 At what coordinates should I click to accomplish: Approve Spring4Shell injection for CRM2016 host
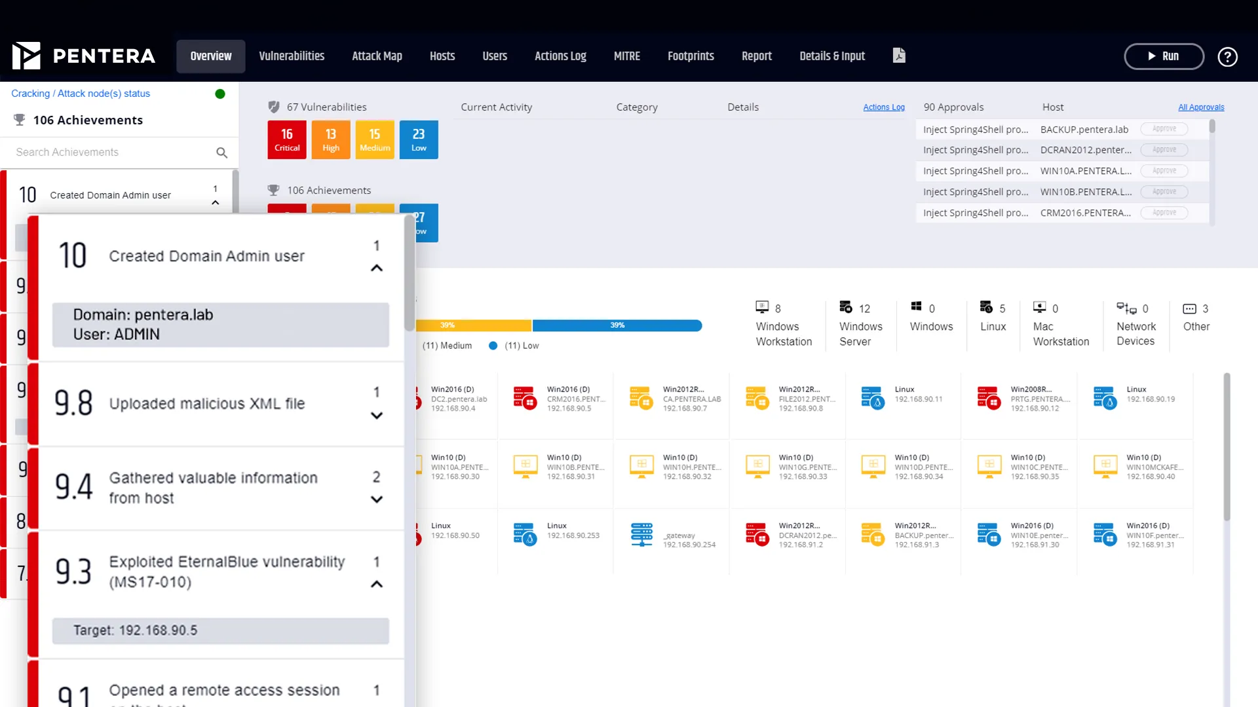[1164, 213]
